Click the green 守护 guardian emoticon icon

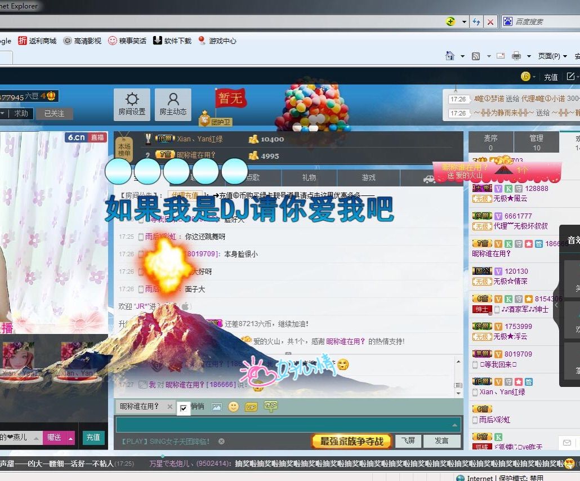click(x=271, y=407)
